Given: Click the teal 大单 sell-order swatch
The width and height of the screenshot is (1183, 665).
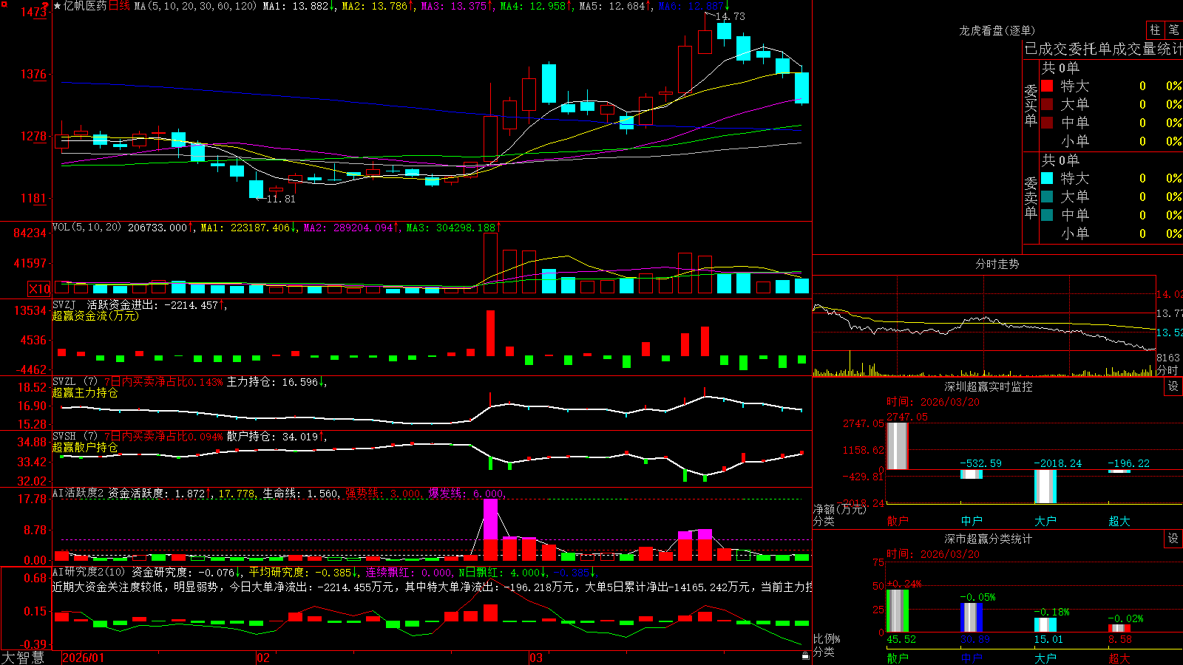Looking at the screenshot, I should coord(1047,197).
